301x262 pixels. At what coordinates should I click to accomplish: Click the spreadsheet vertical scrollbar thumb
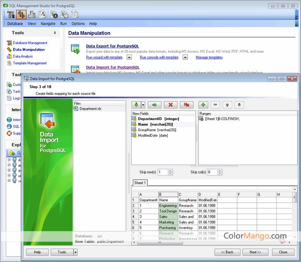click(295, 197)
